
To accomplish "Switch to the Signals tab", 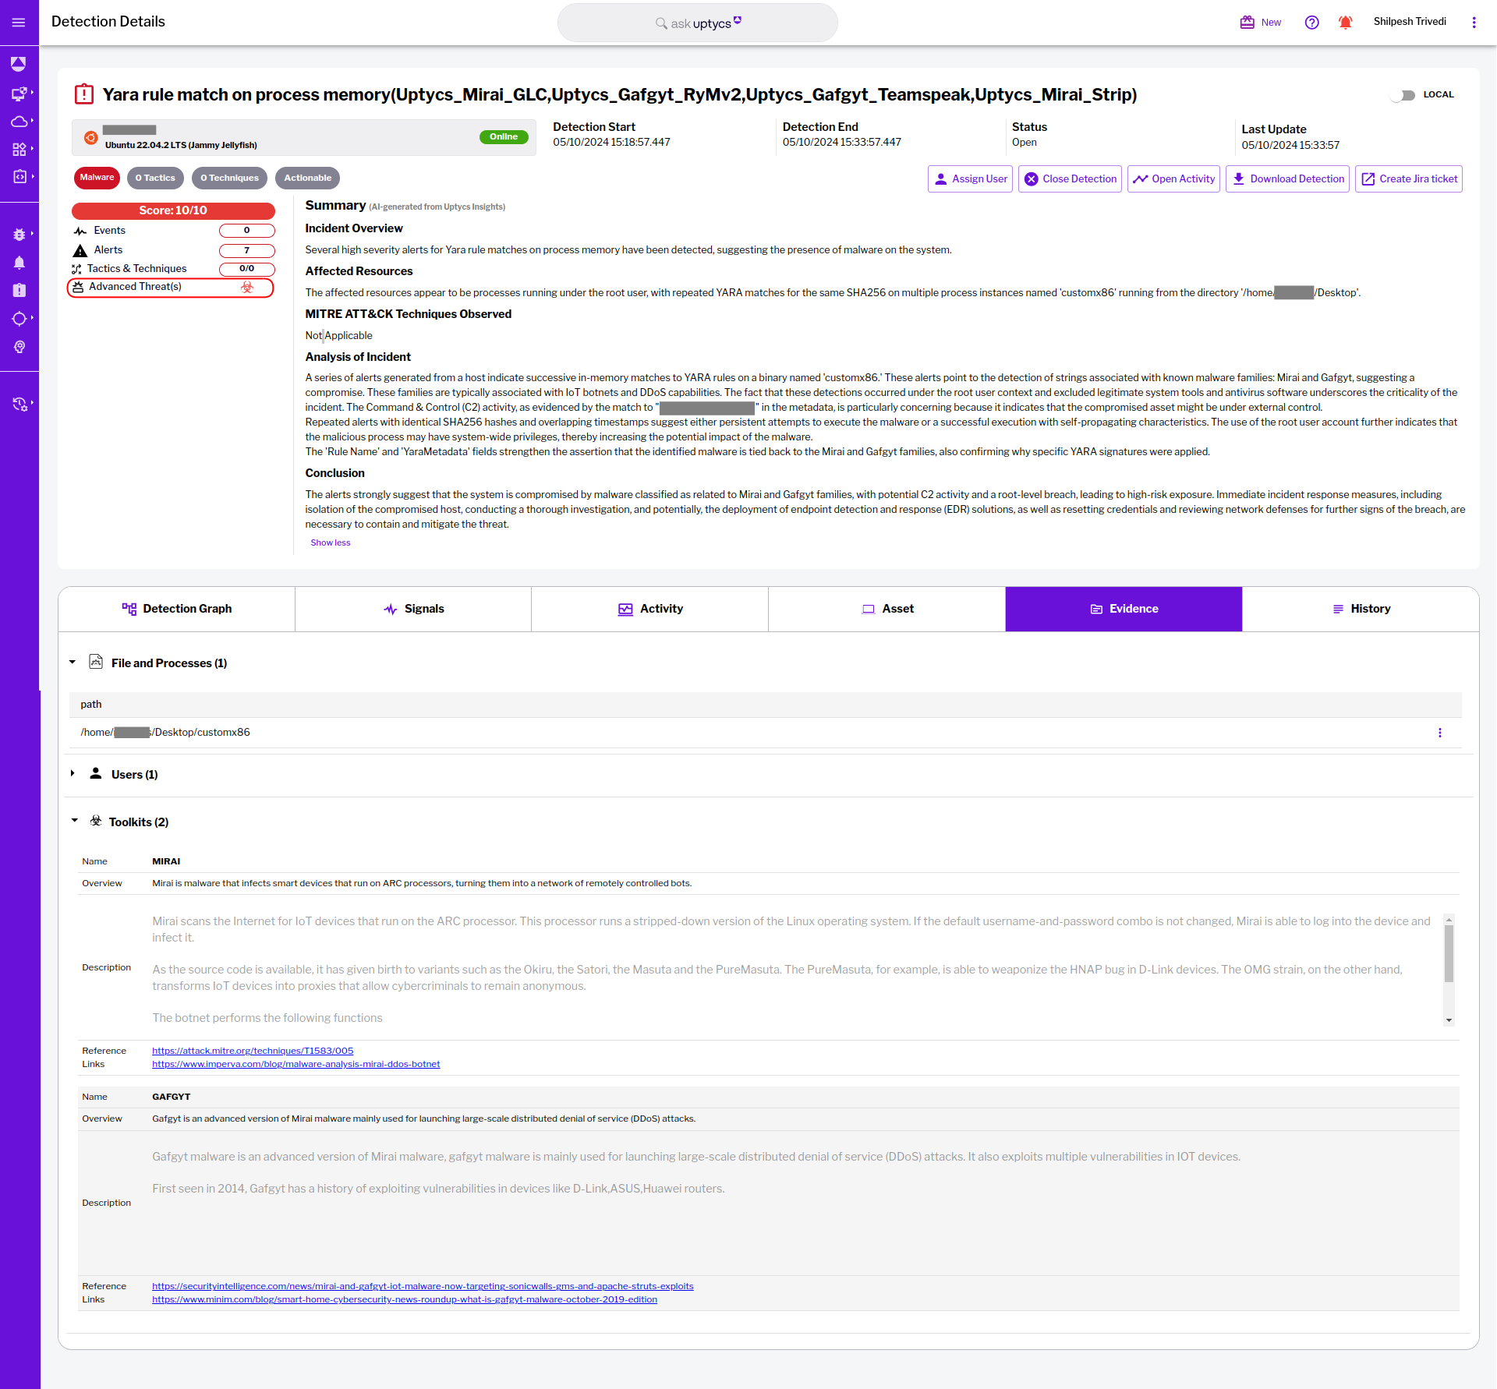I will (x=413, y=609).
